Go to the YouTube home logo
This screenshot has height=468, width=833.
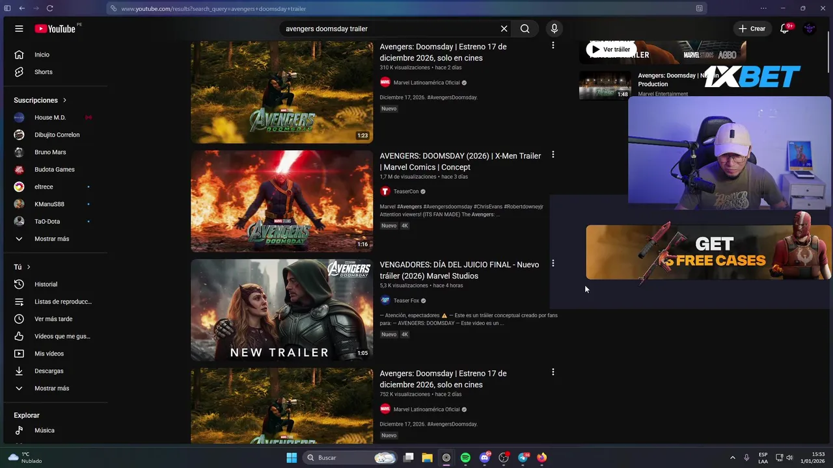(x=55, y=29)
